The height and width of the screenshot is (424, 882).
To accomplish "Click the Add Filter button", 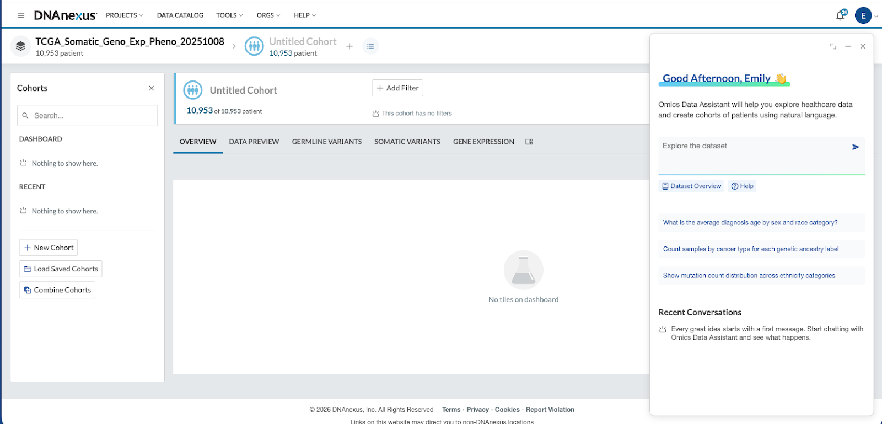I will coord(397,88).
